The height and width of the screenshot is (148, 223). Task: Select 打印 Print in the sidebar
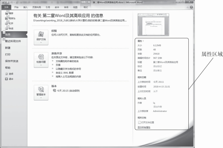pyautogui.click(x=8, y=54)
